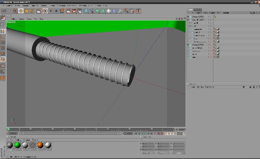Select the 'tubo' object in the list
260x159 pixels.
pyautogui.click(x=194, y=57)
